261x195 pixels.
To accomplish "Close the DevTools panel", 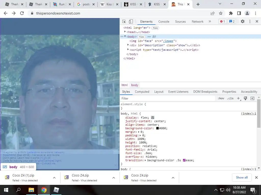I will click(257, 21).
